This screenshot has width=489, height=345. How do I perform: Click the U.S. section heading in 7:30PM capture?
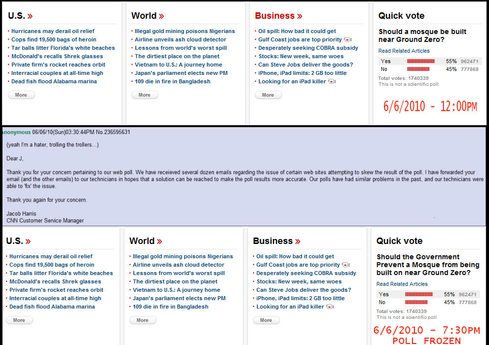[x=18, y=241]
